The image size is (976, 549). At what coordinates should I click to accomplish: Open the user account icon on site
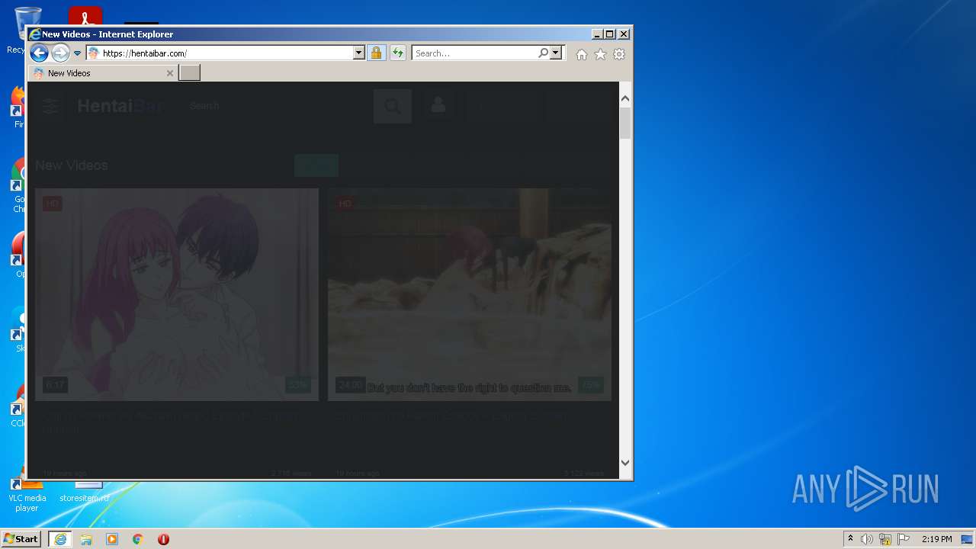coord(438,106)
